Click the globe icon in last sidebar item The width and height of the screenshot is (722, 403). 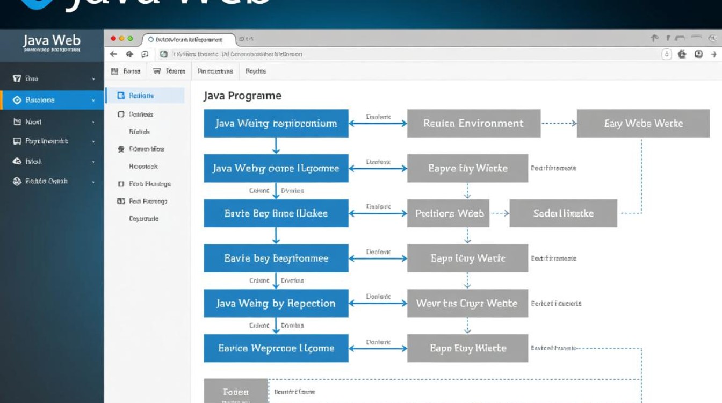[17, 182]
